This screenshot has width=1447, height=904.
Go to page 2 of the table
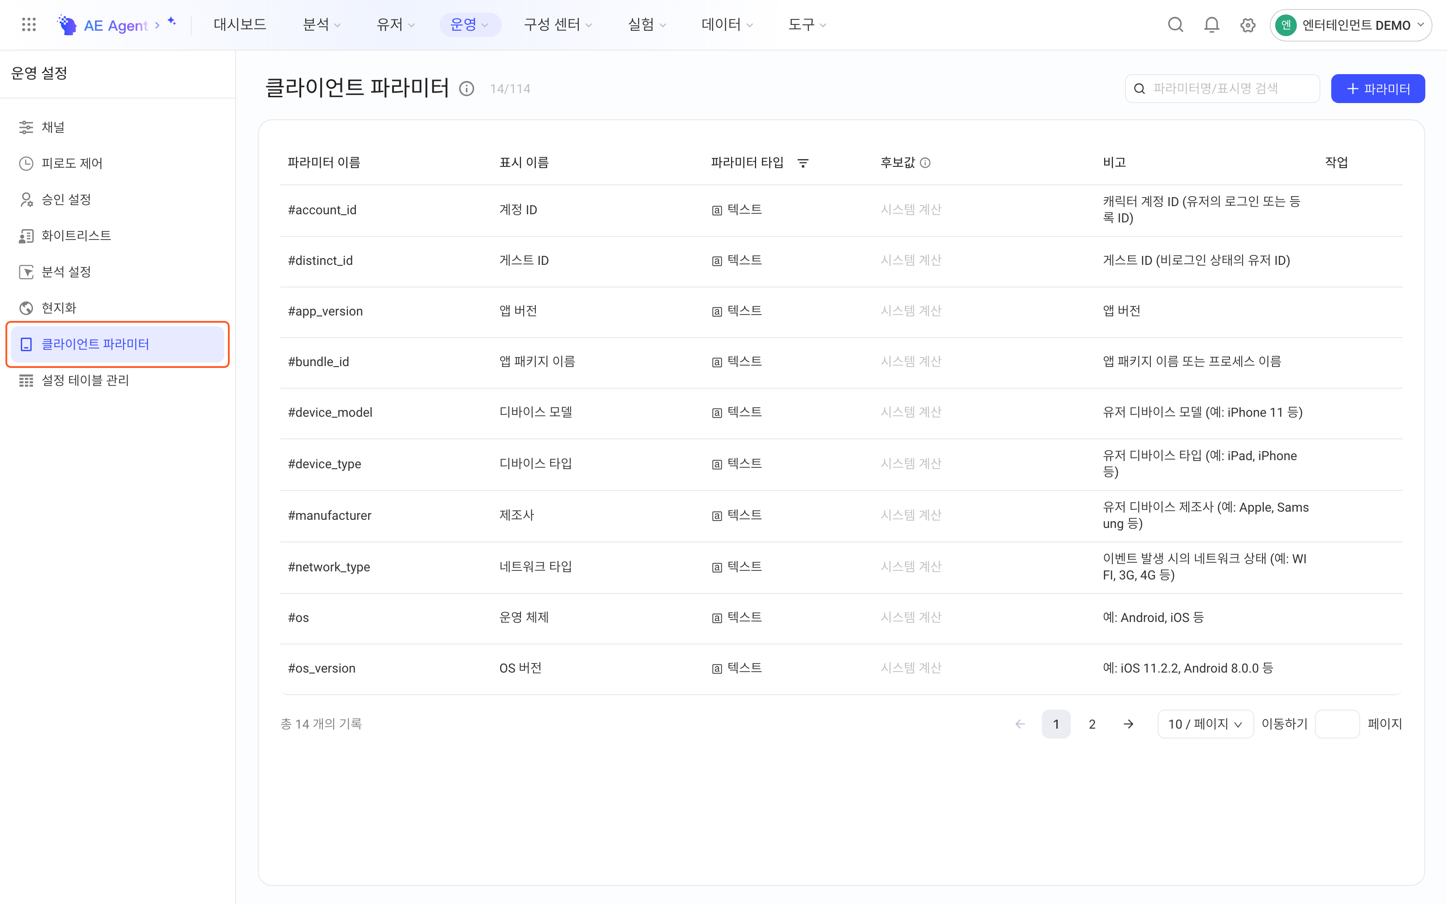click(x=1092, y=724)
